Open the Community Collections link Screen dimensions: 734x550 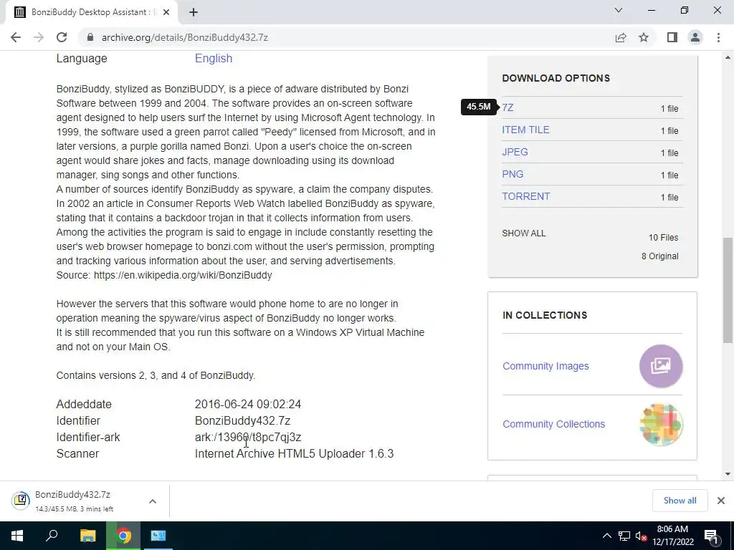pos(554,424)
